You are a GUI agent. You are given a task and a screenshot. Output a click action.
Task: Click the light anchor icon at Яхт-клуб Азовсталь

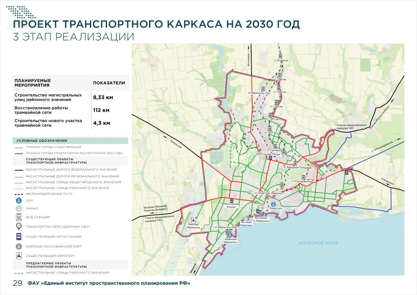tap(247, 219)
